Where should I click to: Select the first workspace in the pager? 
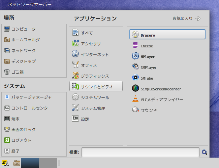(30, 163)
